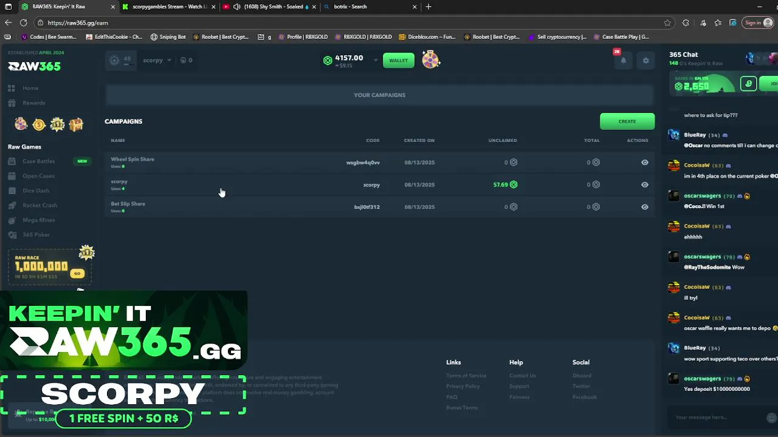Click the rain tip icon in chat header
This screenshot has height=437, width=778.
tap(748, 84)
